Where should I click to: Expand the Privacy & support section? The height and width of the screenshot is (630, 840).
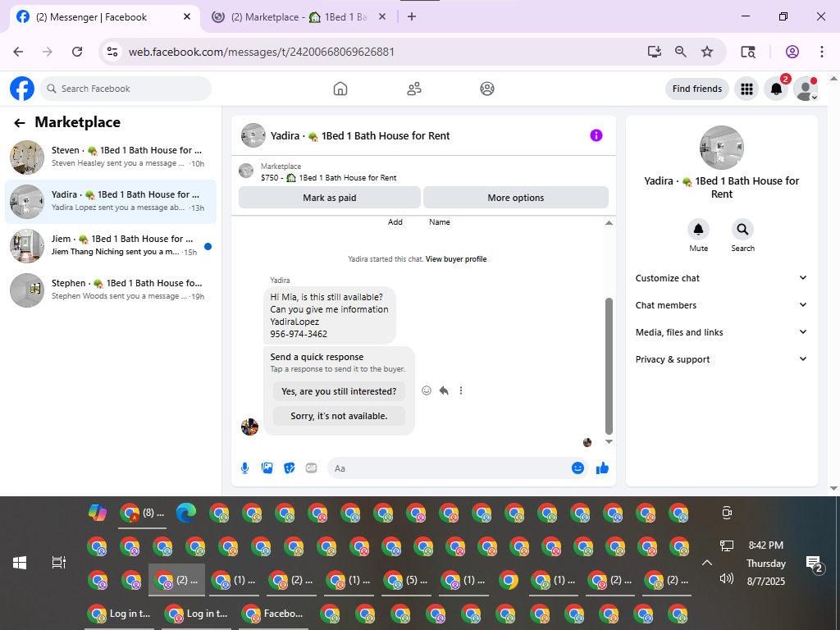[x=721, y=359]
